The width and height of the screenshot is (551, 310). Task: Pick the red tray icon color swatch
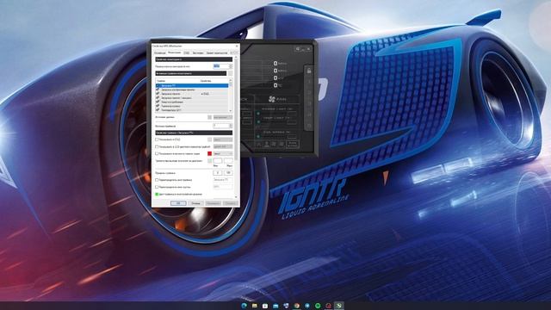(210, 153)
